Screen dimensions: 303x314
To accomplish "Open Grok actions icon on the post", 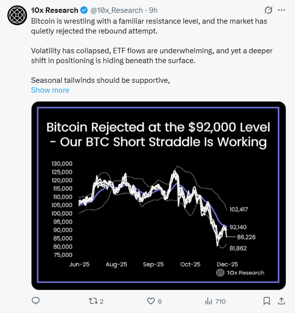I will tap(269, 10).
